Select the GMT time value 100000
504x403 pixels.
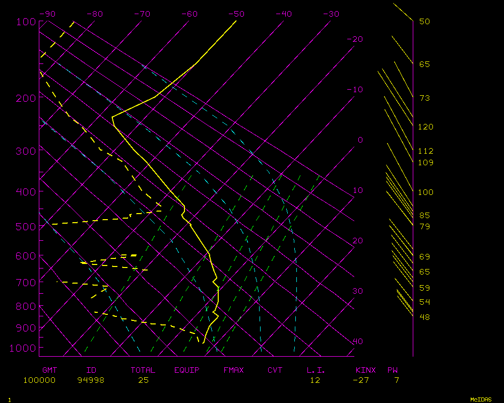[39, 380]
